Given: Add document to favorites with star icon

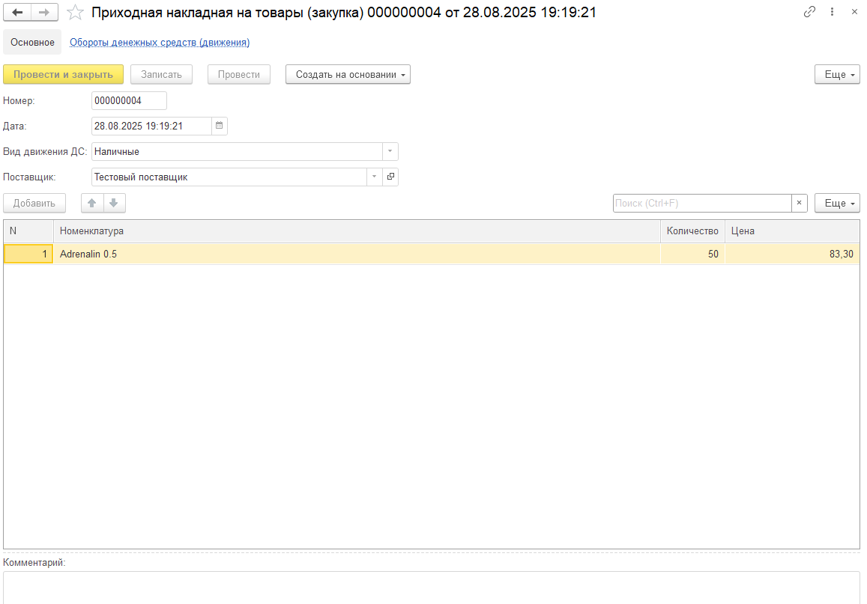Looking at the screenshot, I should [75, 12].
